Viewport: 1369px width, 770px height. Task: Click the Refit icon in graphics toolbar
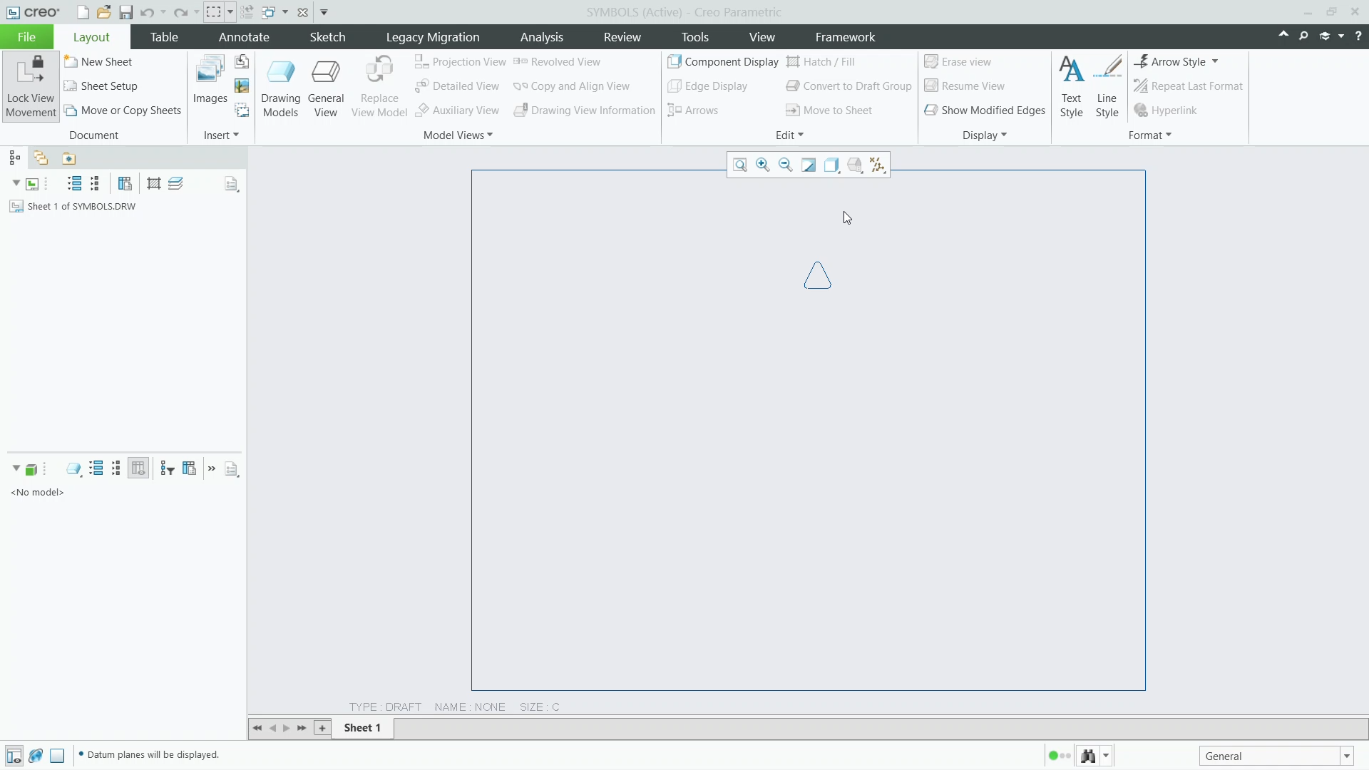(740, 165)
